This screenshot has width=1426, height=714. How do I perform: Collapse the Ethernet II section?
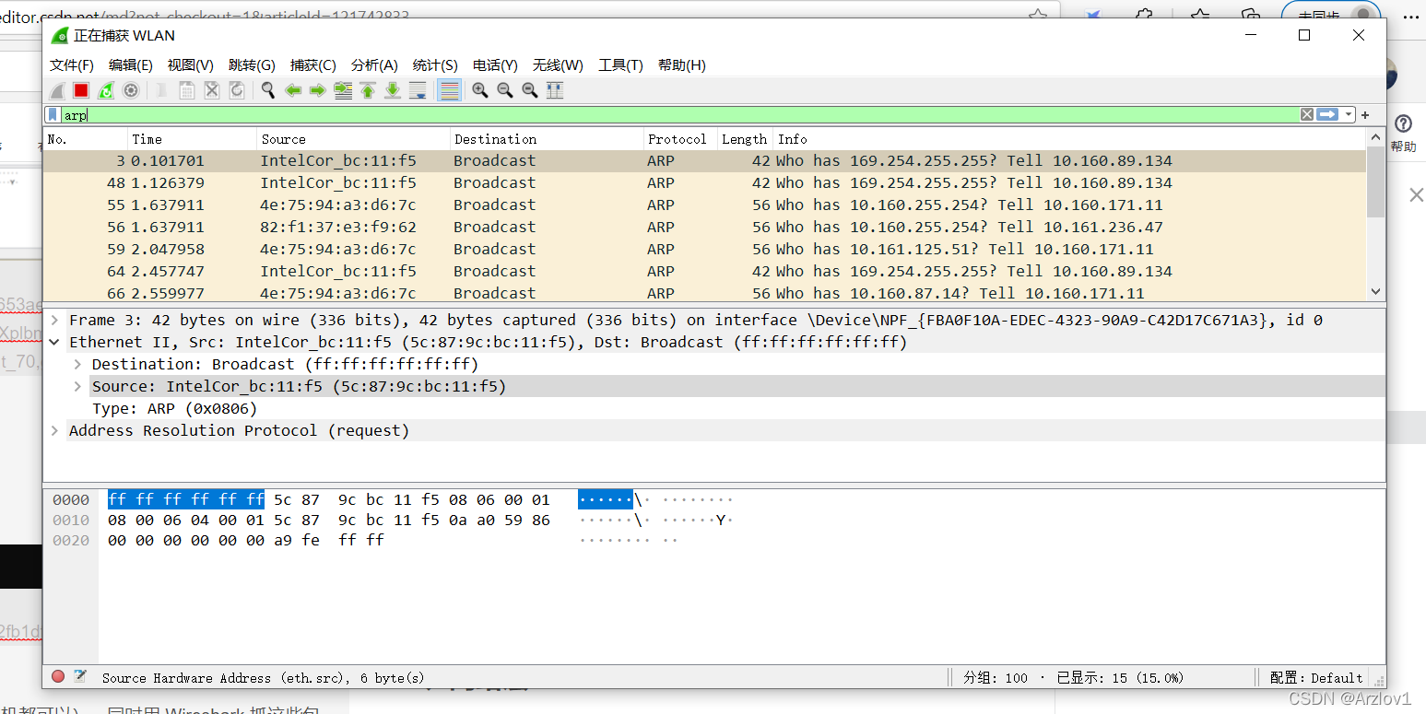click(55, 342)
